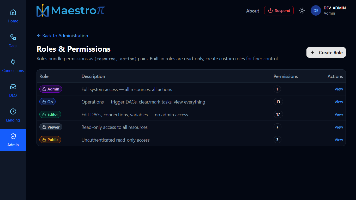The width and height of the screenshot is (356, 200).
Task: Click the Role column header
Action: (x=44, y=76)
